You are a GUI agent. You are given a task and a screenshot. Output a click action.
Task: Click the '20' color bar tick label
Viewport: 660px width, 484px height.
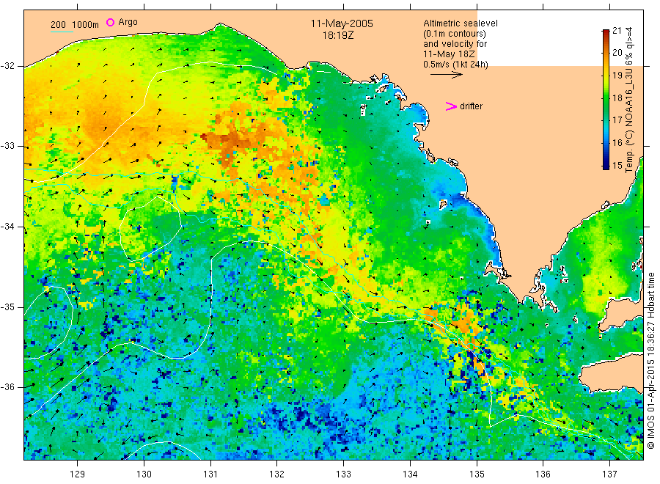click(x=617, y=53)
